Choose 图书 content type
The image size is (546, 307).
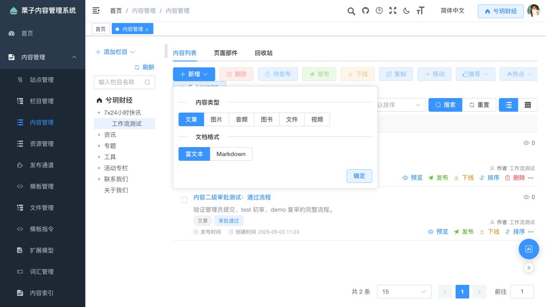tap(267, 119)
